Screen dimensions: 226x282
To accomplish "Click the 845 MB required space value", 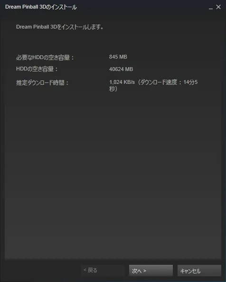I will coord(118,57).
